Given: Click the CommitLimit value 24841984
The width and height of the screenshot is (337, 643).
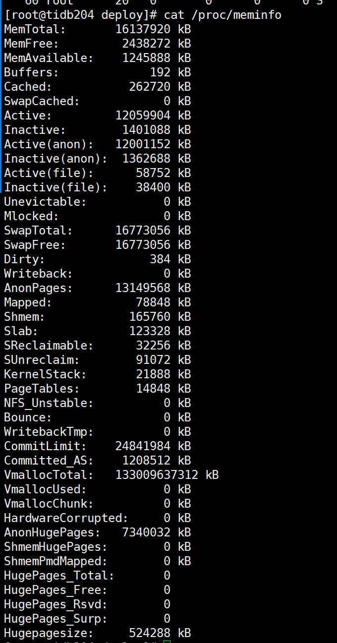Looking at the screenshot, I should pyautogui.click(x=143, y=446).
